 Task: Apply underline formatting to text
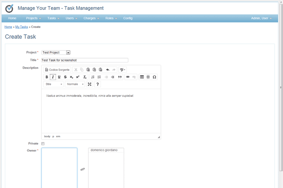coord(59,77)
